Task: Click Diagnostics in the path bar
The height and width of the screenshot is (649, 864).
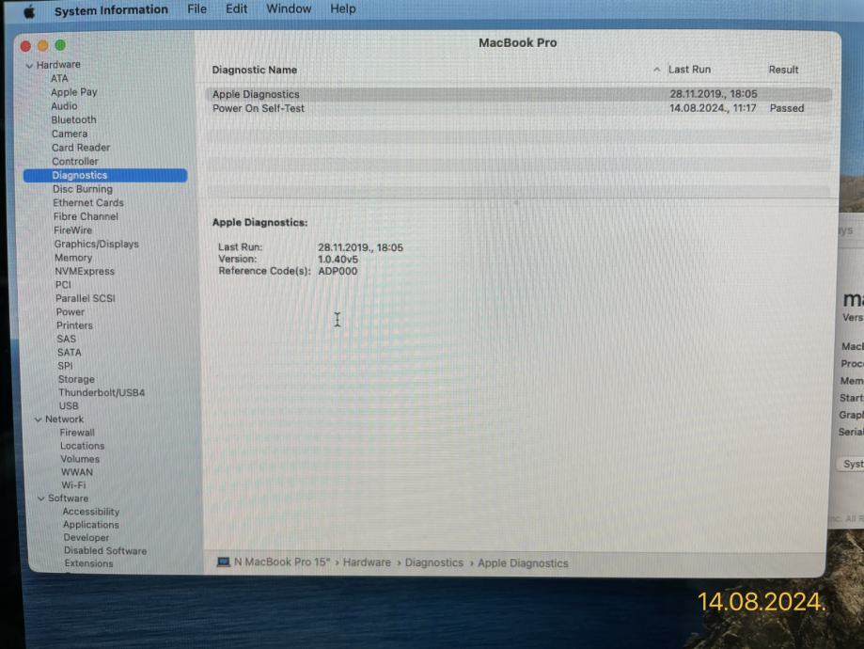Action: coord(434,563)
